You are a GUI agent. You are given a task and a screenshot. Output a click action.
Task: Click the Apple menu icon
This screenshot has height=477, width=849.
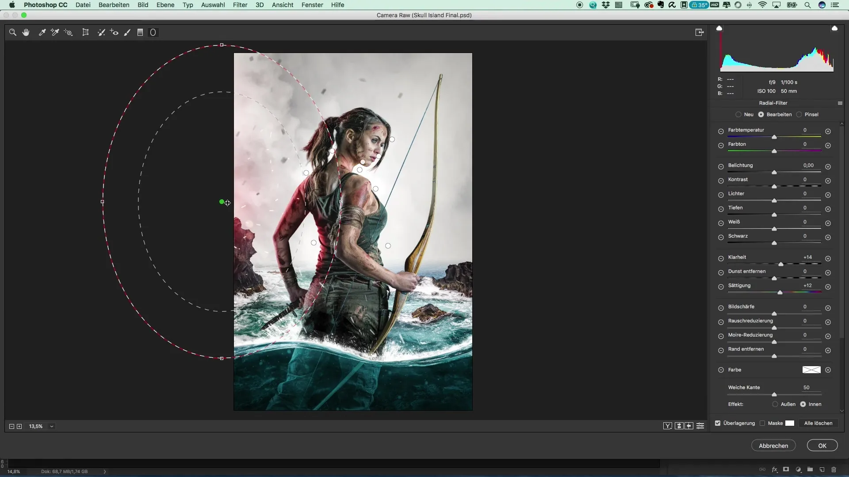click(12, 5)
